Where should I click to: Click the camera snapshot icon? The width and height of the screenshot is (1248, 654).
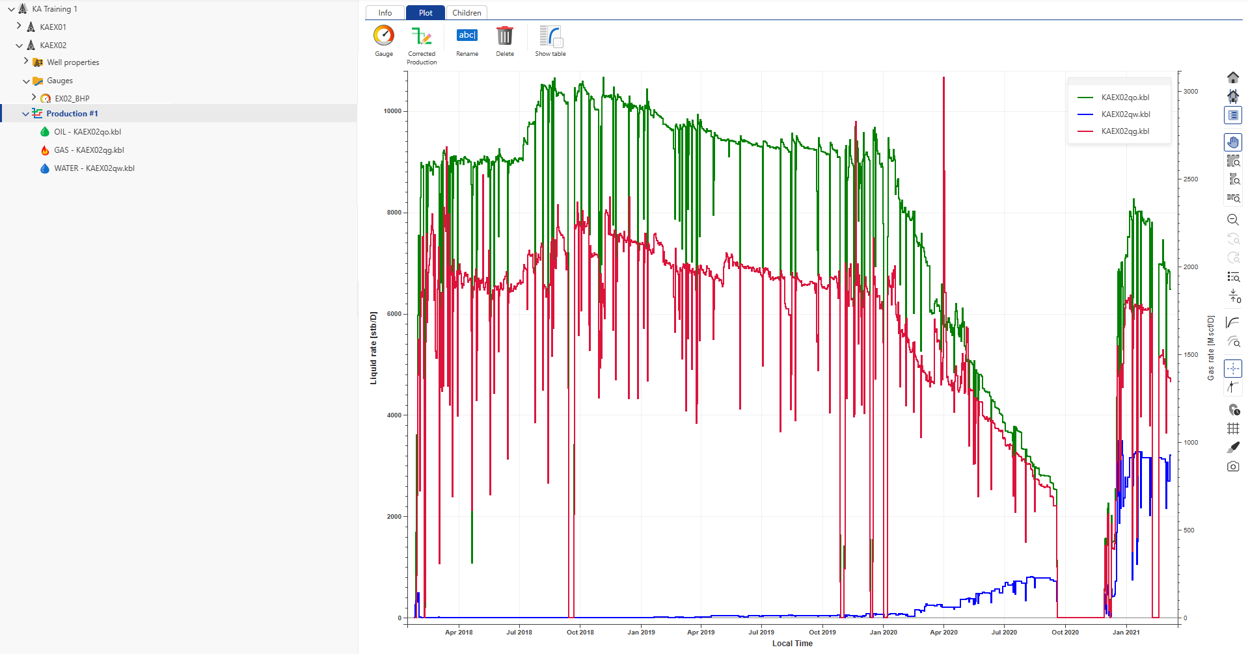click(1232, 466)
